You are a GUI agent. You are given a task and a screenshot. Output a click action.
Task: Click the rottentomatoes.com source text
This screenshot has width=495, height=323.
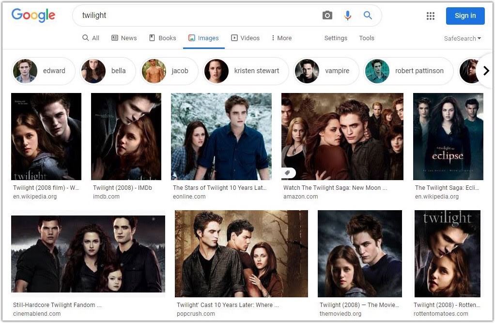coord(441,314)
